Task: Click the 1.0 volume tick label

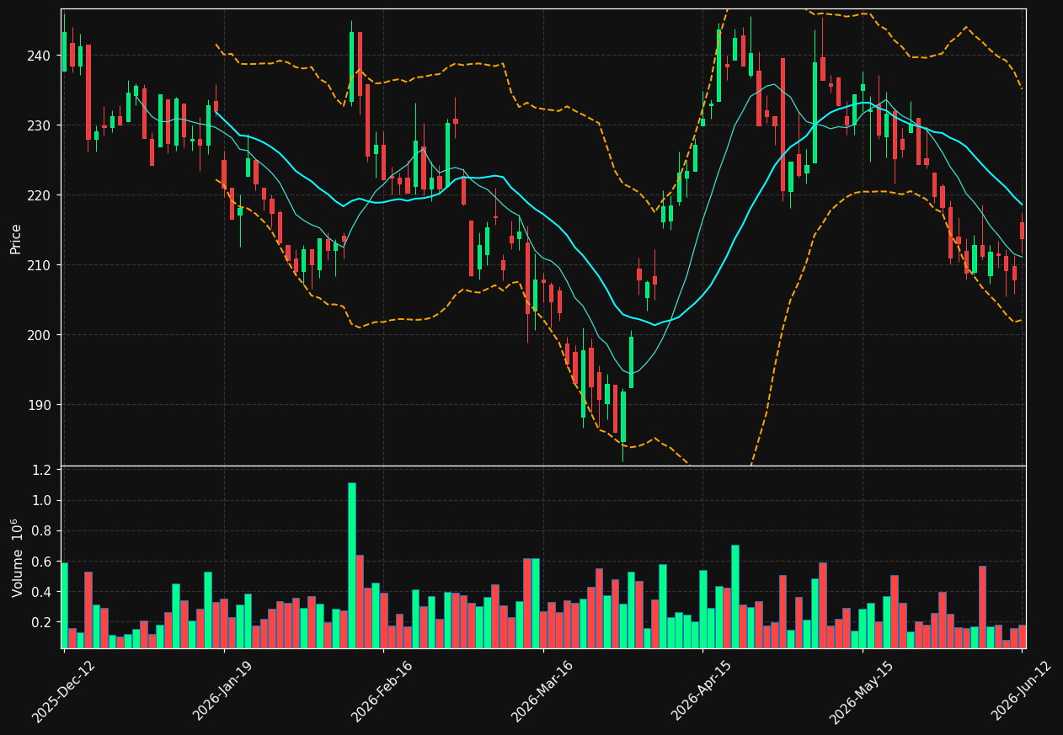Action: [43, 501]
